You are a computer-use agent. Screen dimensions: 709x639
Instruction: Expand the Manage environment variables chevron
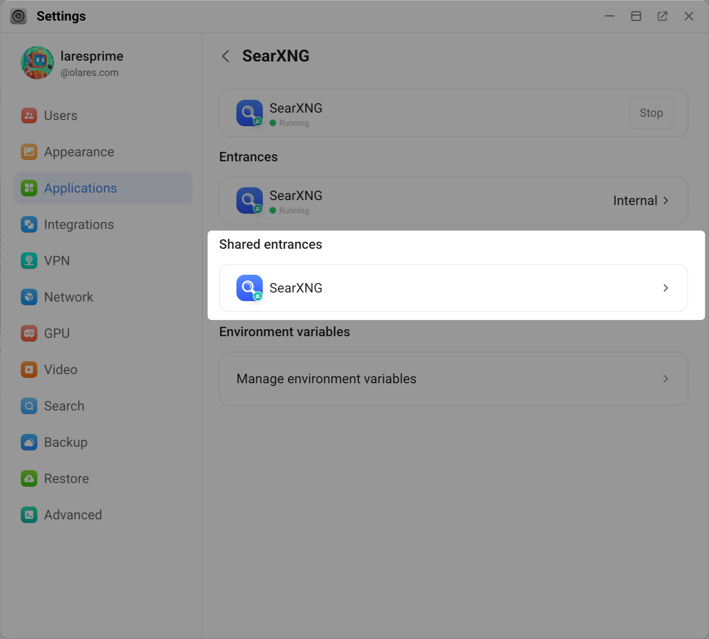click(666, 379)
